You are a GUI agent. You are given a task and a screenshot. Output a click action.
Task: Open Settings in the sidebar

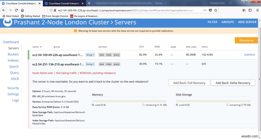click(13, 94)
